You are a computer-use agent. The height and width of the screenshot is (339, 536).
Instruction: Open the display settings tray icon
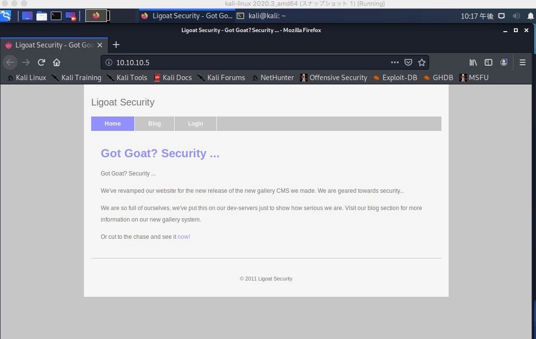(x=501, y=16)
